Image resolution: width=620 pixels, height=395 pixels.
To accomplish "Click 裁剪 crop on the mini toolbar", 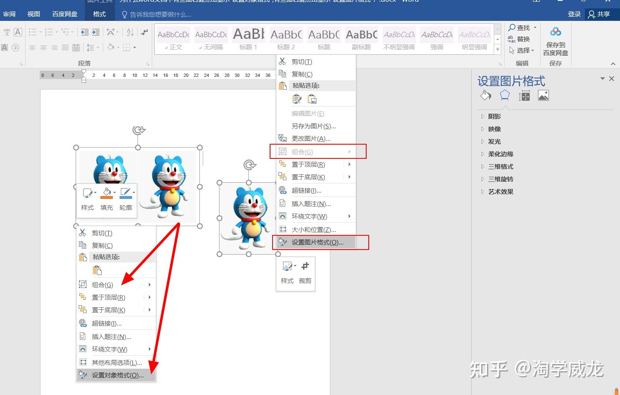I will point(305,273).
